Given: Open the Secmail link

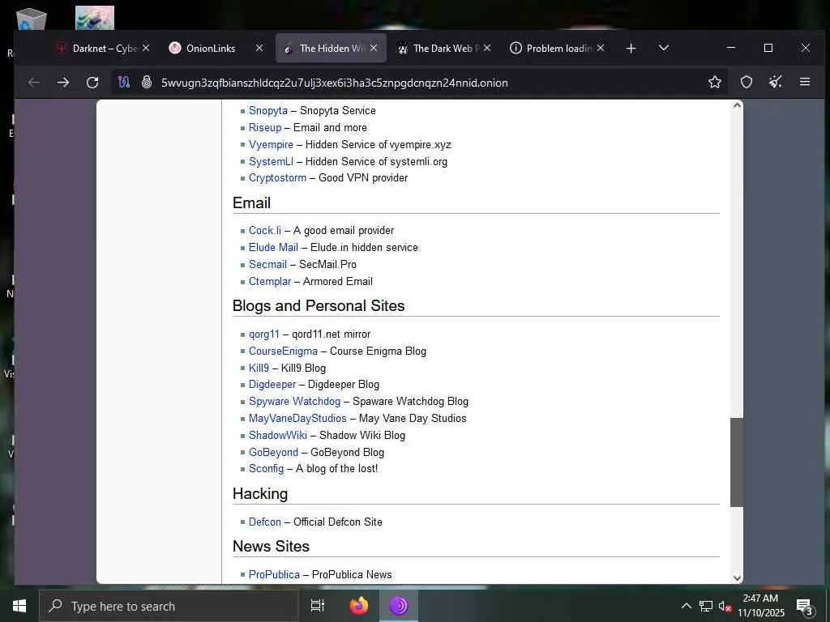Looking at the screenshot, I should pyautogui.click(x=267, y=265).
